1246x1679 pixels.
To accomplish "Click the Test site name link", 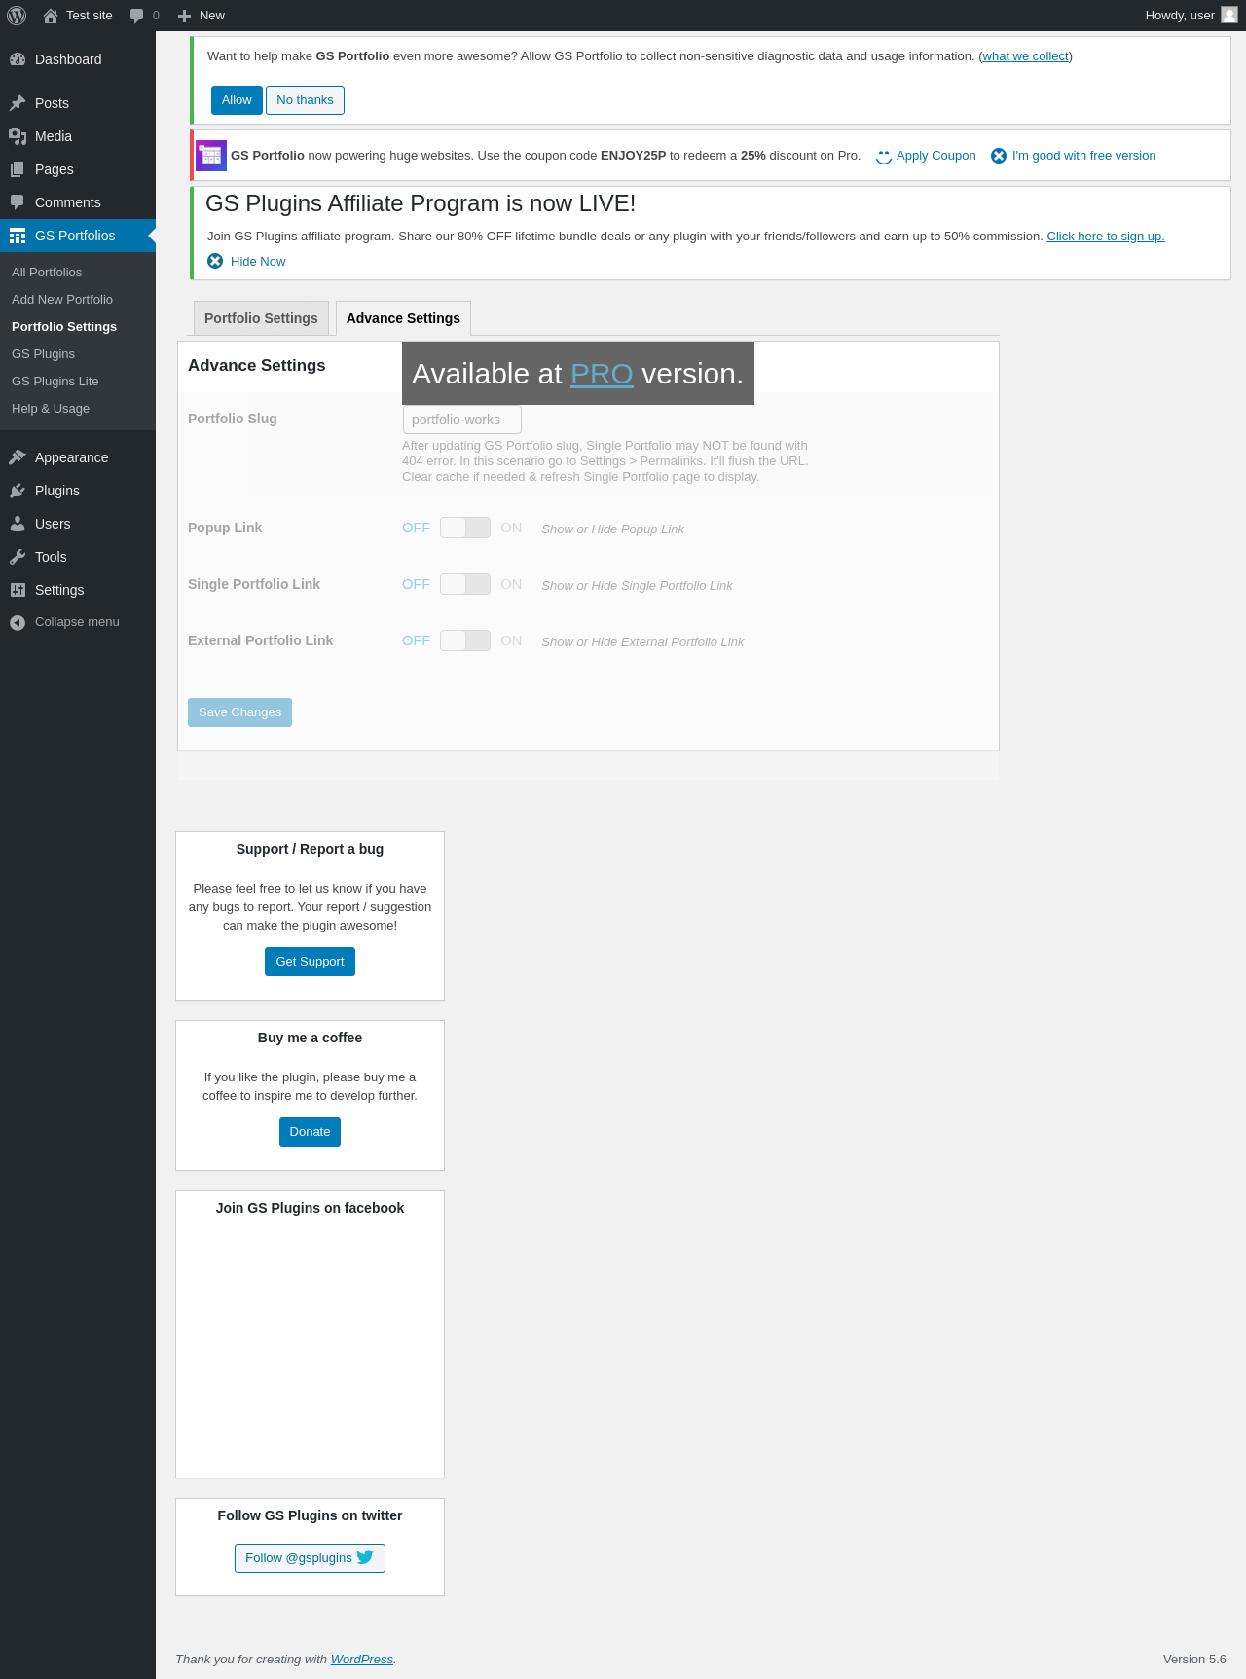I will (90, 16).
